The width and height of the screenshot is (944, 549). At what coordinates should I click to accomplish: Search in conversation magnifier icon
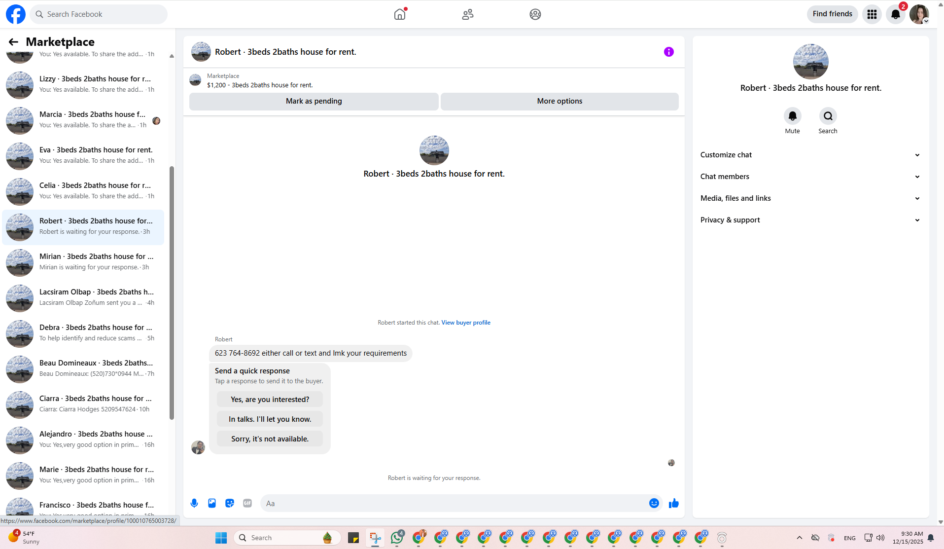click(x=828, y=116)
